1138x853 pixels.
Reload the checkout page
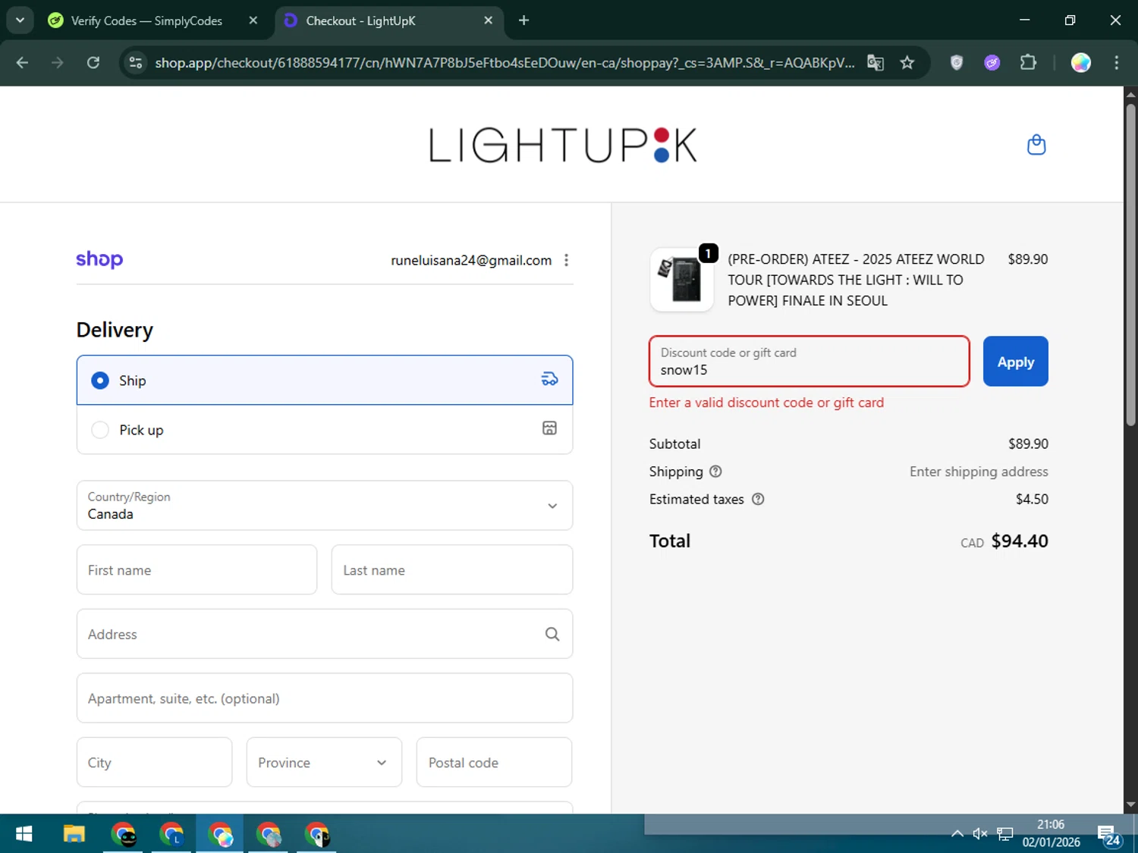pos(93,63)
